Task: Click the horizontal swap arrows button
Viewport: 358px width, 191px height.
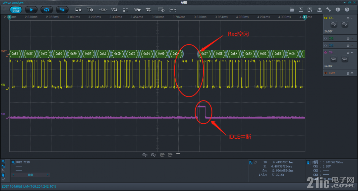Action: tap(62, 10)
